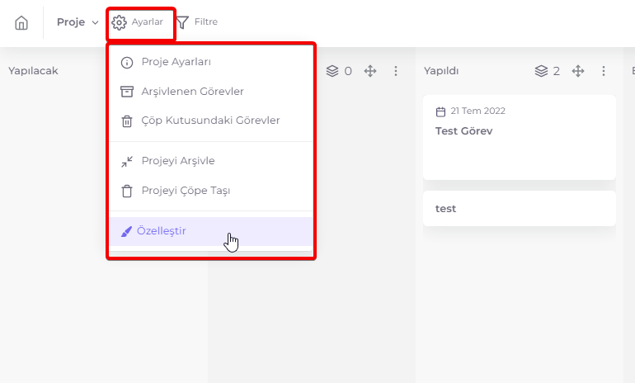
Task: Click the layers count icon in Yapıldı
Action: 542,71
